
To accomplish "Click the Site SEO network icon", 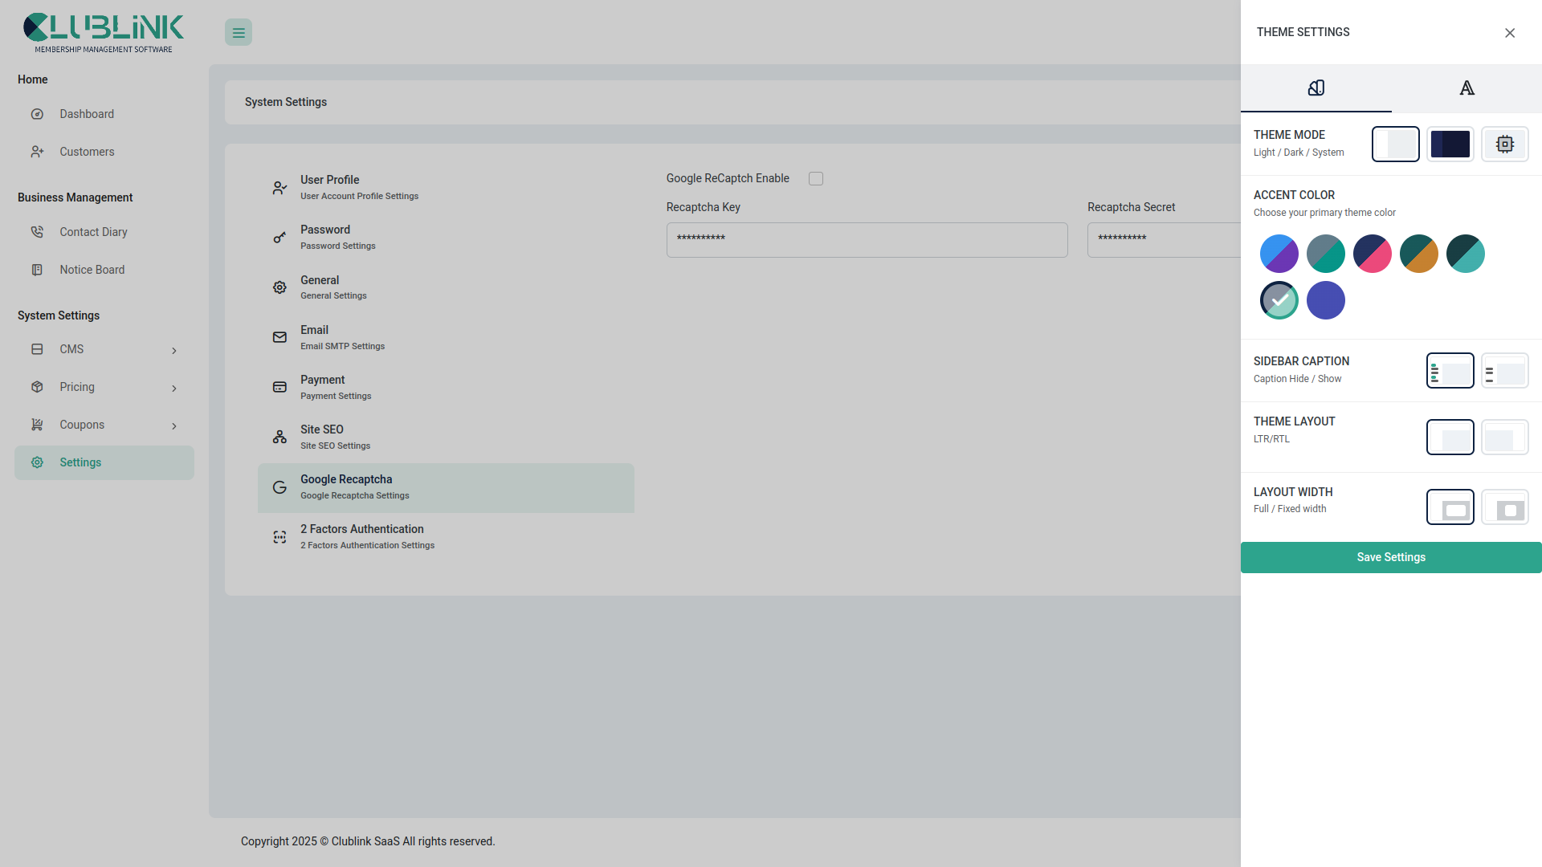I will click(279, 437).
